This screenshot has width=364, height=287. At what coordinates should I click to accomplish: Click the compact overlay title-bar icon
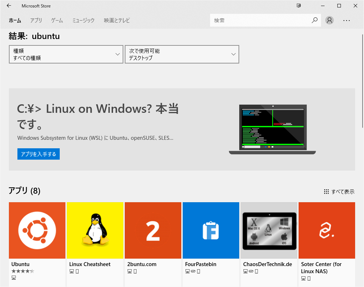pyautogui.click(x=299, y=6)
